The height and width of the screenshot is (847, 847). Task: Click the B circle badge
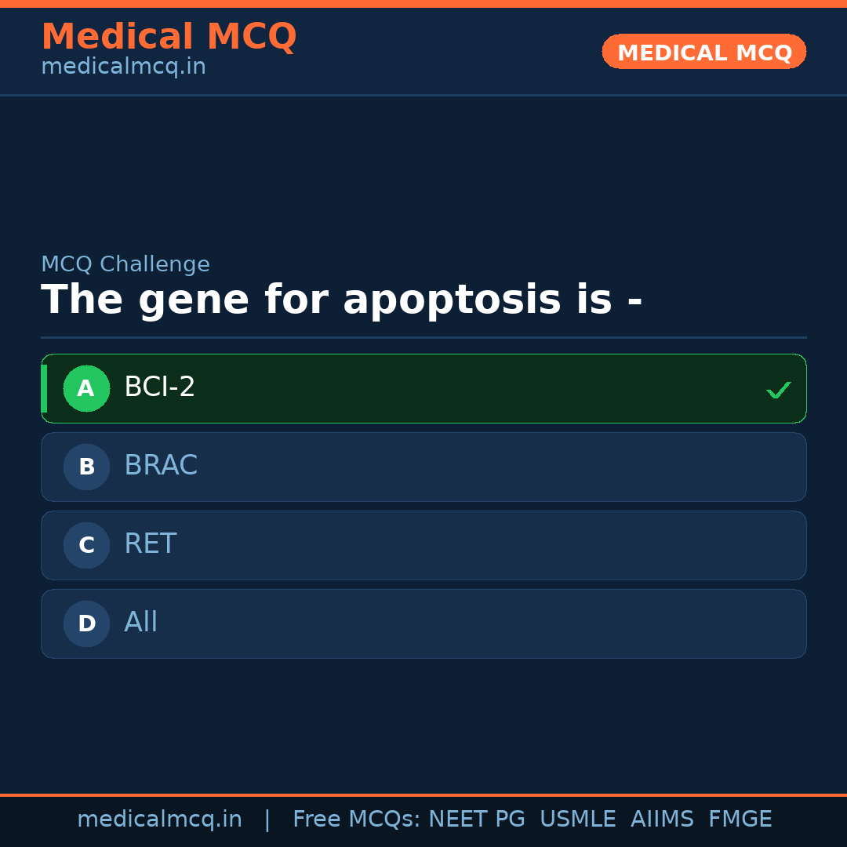coord(86,467)
